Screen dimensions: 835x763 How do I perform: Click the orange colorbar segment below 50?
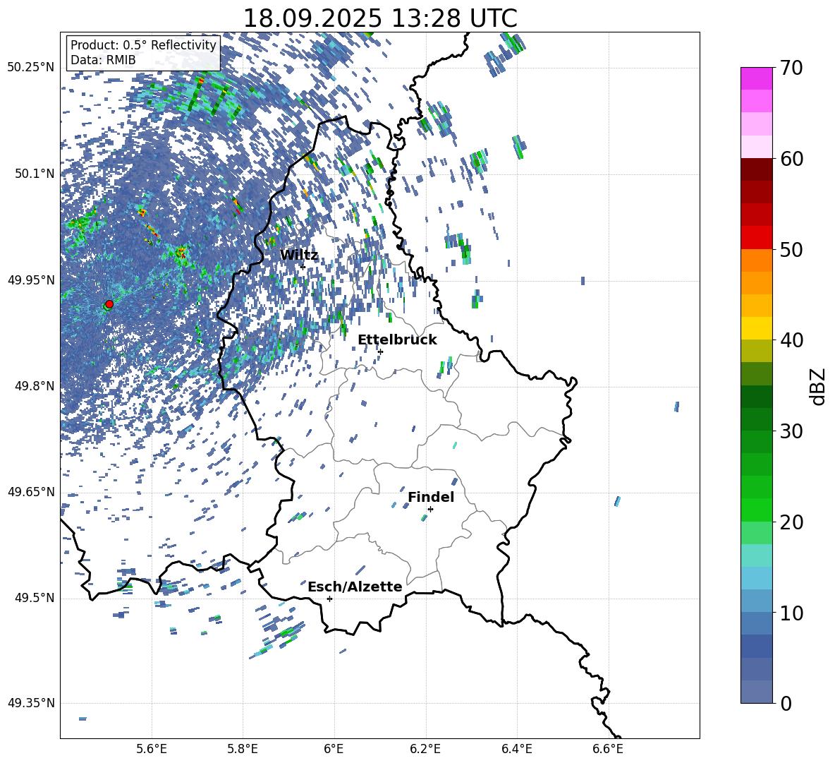tap(756, 260)
